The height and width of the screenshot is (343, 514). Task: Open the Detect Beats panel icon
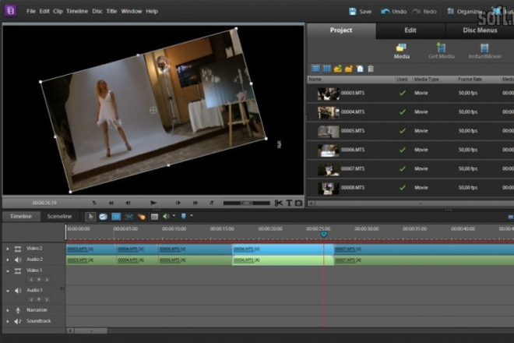point(154,216)
